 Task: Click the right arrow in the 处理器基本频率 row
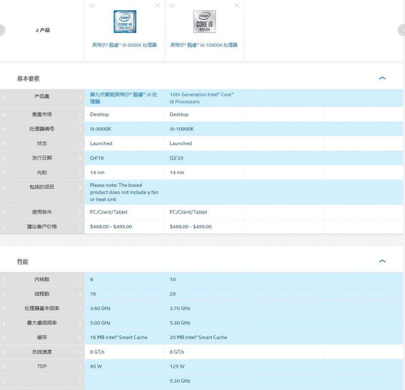point(80,309)
